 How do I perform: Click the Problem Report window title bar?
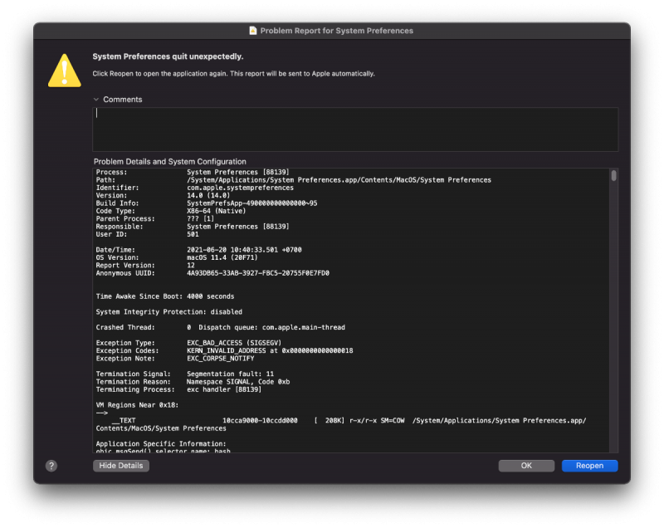[x=332, y=30]
